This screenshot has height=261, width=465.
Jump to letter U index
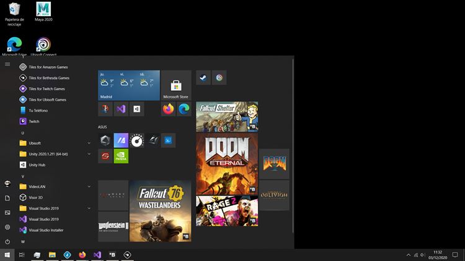(x=22, y=133)
